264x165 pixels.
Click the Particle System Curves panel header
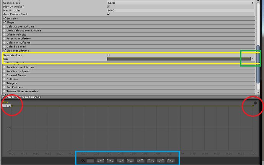(130, 97)
